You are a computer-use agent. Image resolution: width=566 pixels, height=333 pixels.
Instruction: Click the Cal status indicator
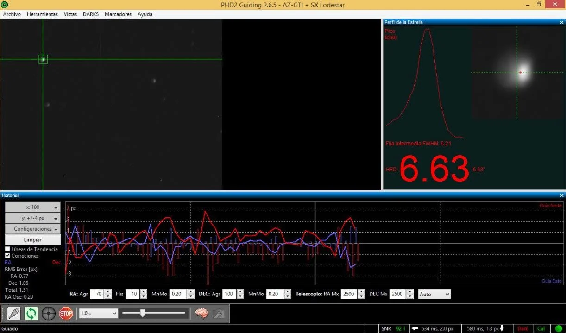click(x=541, y=329)
